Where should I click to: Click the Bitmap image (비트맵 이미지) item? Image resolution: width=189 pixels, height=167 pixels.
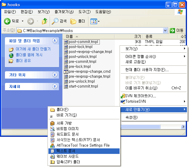pos(67,129)
